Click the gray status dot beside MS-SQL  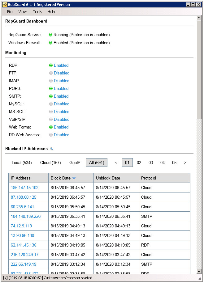coord(51,112)
